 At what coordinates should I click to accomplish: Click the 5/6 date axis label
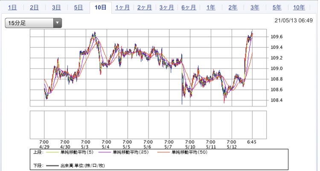[148, 147]
